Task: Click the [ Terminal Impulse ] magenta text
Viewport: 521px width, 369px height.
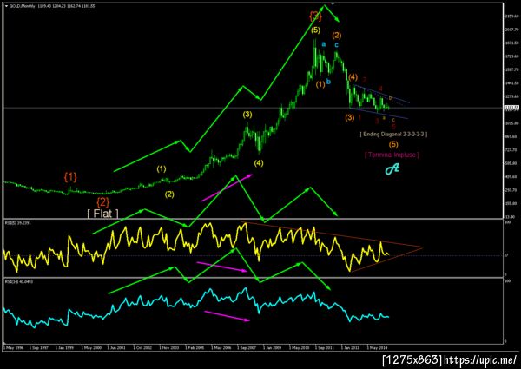Action: pyautogui.click(x=392, y=155)
